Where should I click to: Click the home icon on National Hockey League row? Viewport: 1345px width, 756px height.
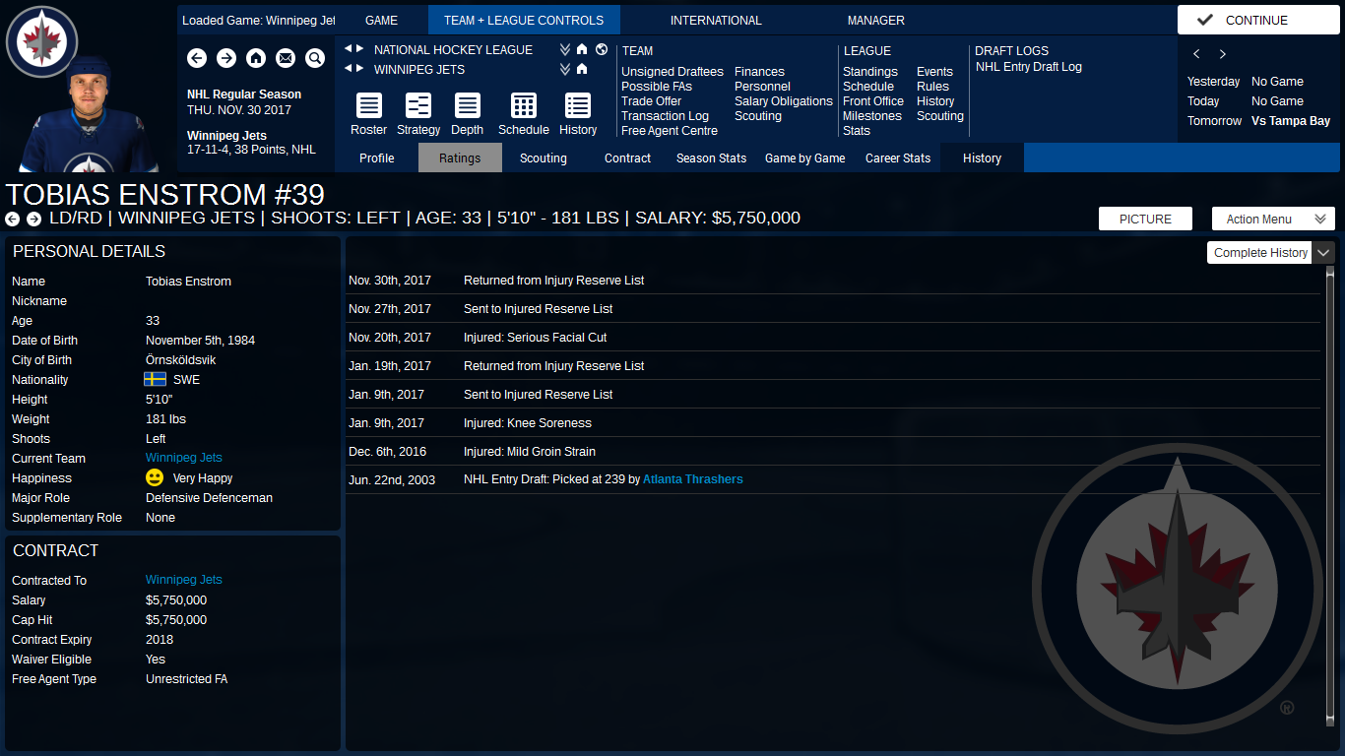[582, 49]
